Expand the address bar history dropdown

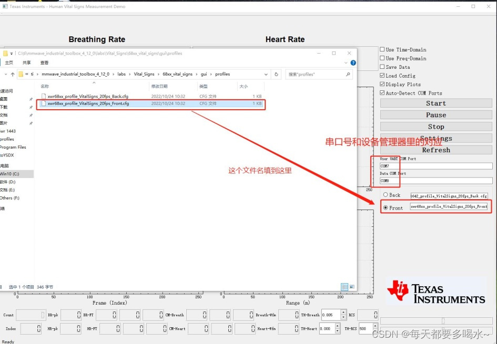[266, 75]
